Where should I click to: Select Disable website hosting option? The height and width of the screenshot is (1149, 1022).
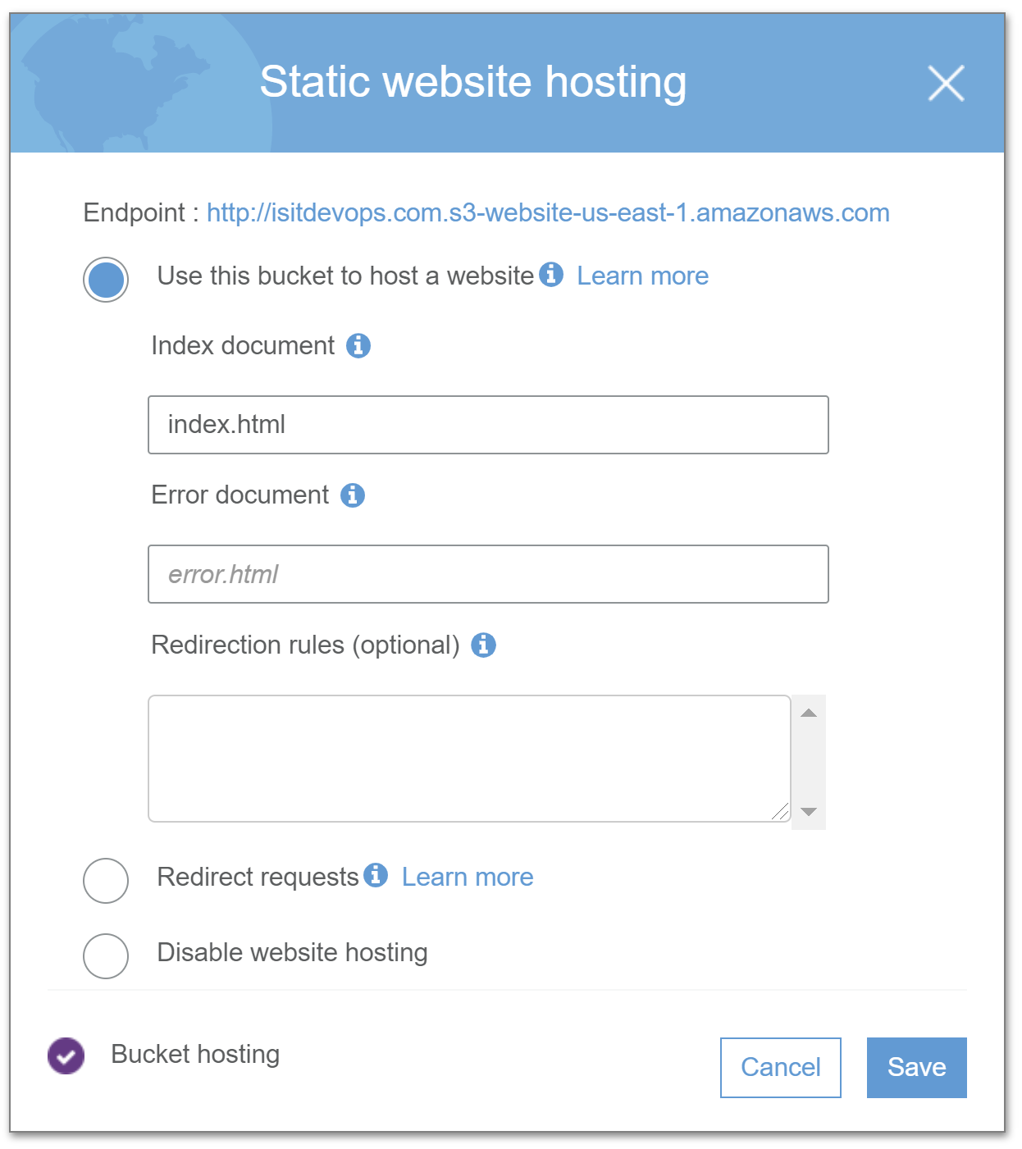[106, 956]
